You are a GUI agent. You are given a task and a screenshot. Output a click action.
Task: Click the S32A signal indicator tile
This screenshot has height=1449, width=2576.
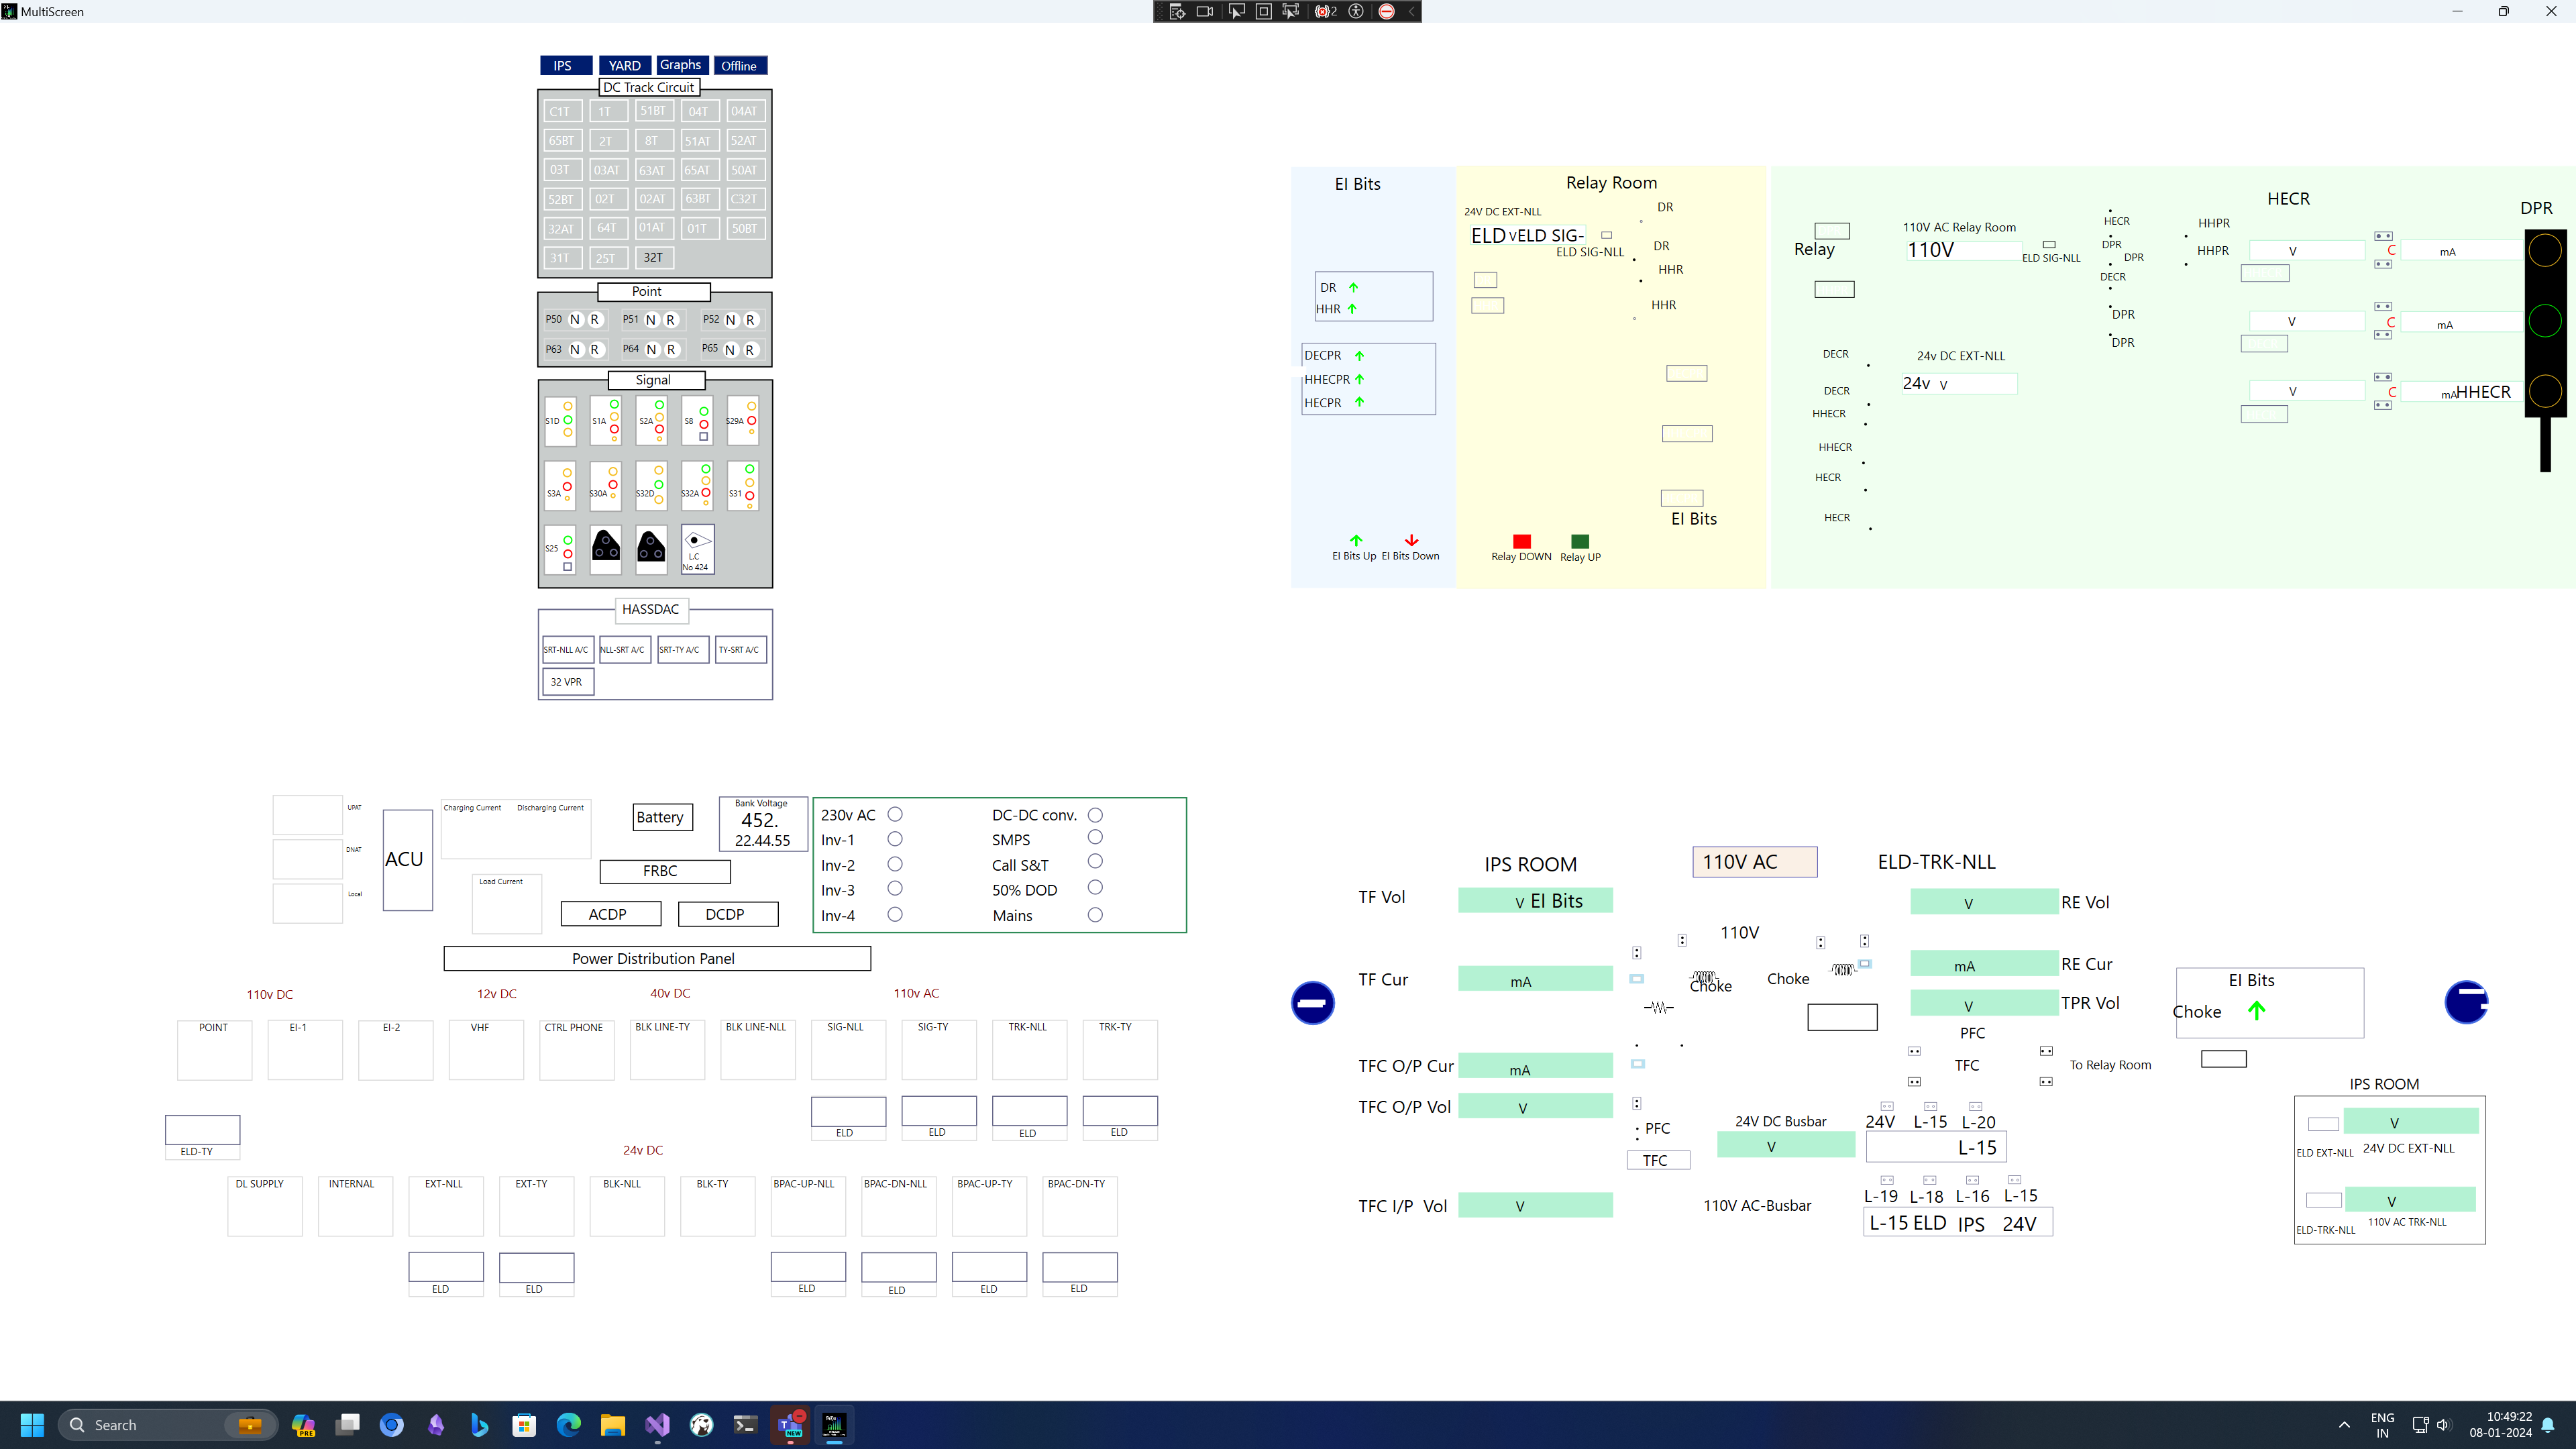point(697,485)
